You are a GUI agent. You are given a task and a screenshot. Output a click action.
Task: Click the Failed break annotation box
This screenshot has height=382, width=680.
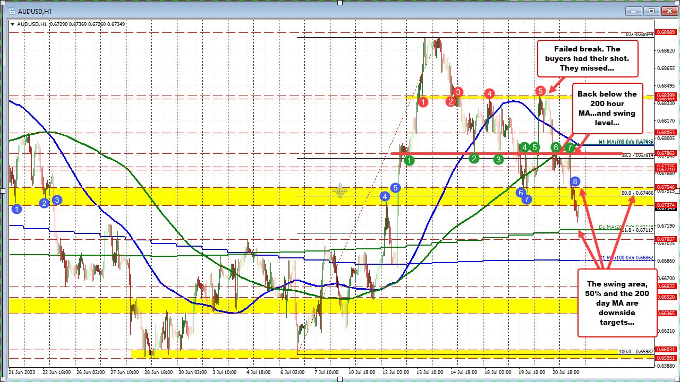pos(587,58)
